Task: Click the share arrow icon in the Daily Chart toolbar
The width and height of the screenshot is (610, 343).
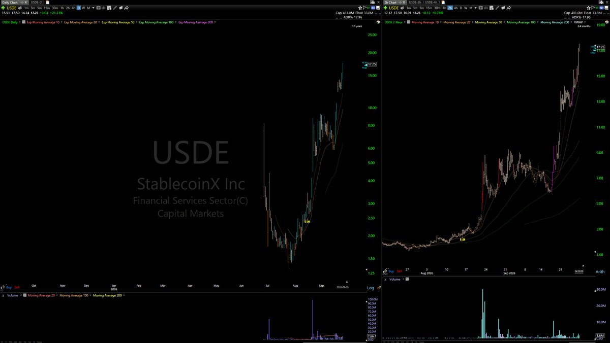Action: 127,8
